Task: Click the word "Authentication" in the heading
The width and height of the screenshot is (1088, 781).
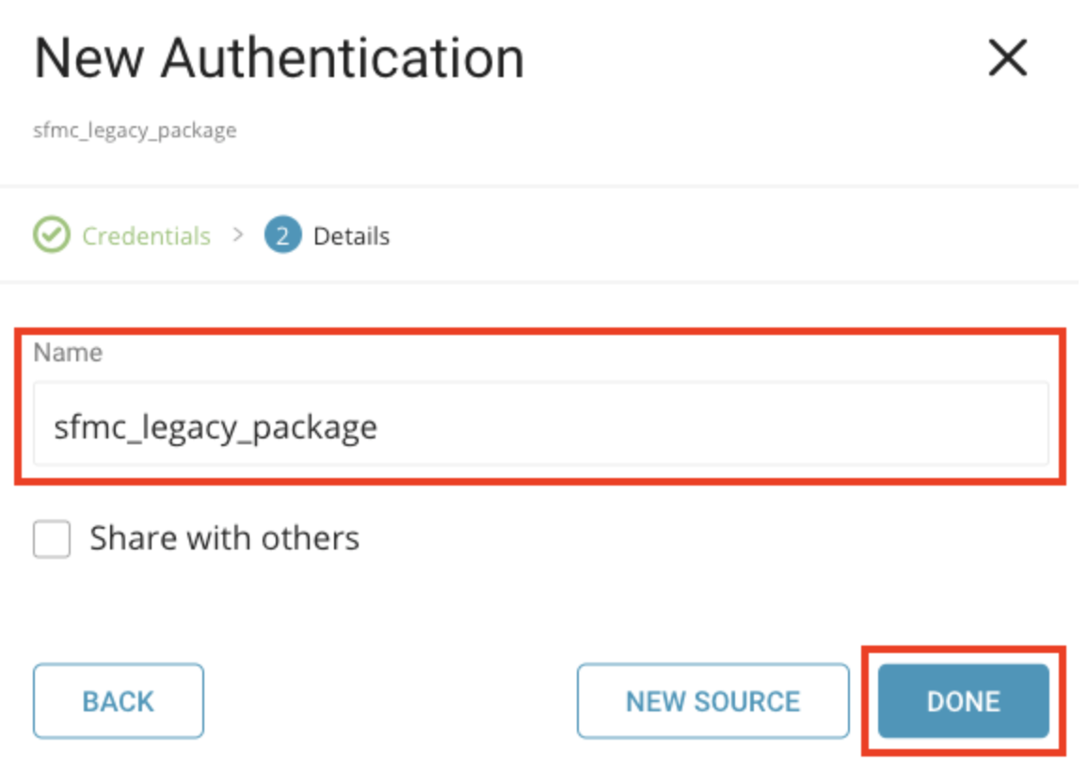Action: point(342,59)
